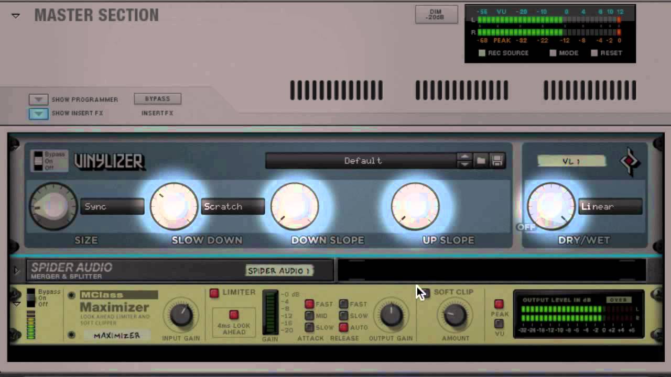The width and height of the screenshot is (671, 377).
Task: Click the OUTPUT LEVEL IN dB meter display
Action: pyautogui.click(x=579, y=315)
